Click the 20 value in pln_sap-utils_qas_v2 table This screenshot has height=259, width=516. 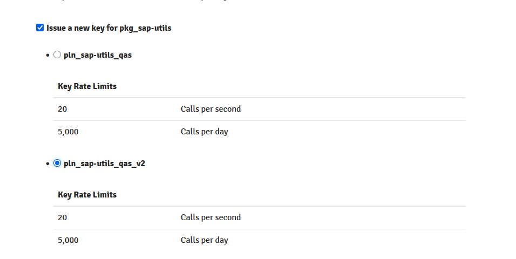click(63, 217)
